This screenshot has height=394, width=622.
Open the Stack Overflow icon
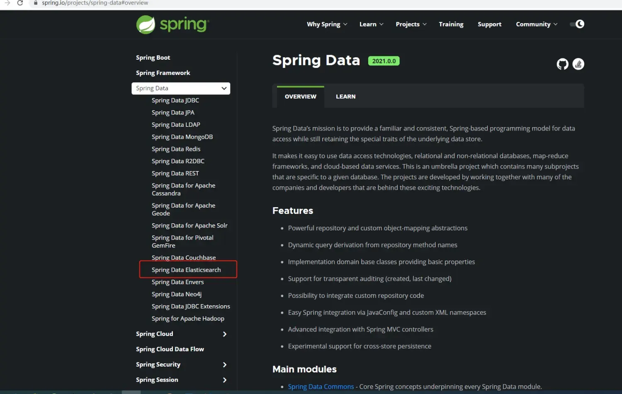point(578,64)
